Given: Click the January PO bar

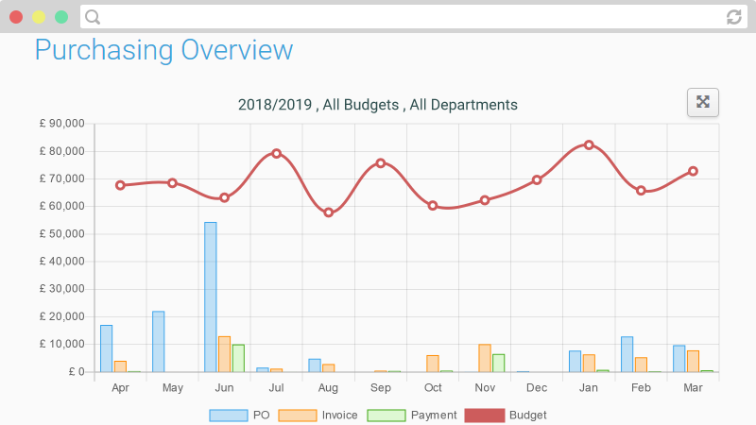Looking at the screenshot, I should click(x=575, y=362).
